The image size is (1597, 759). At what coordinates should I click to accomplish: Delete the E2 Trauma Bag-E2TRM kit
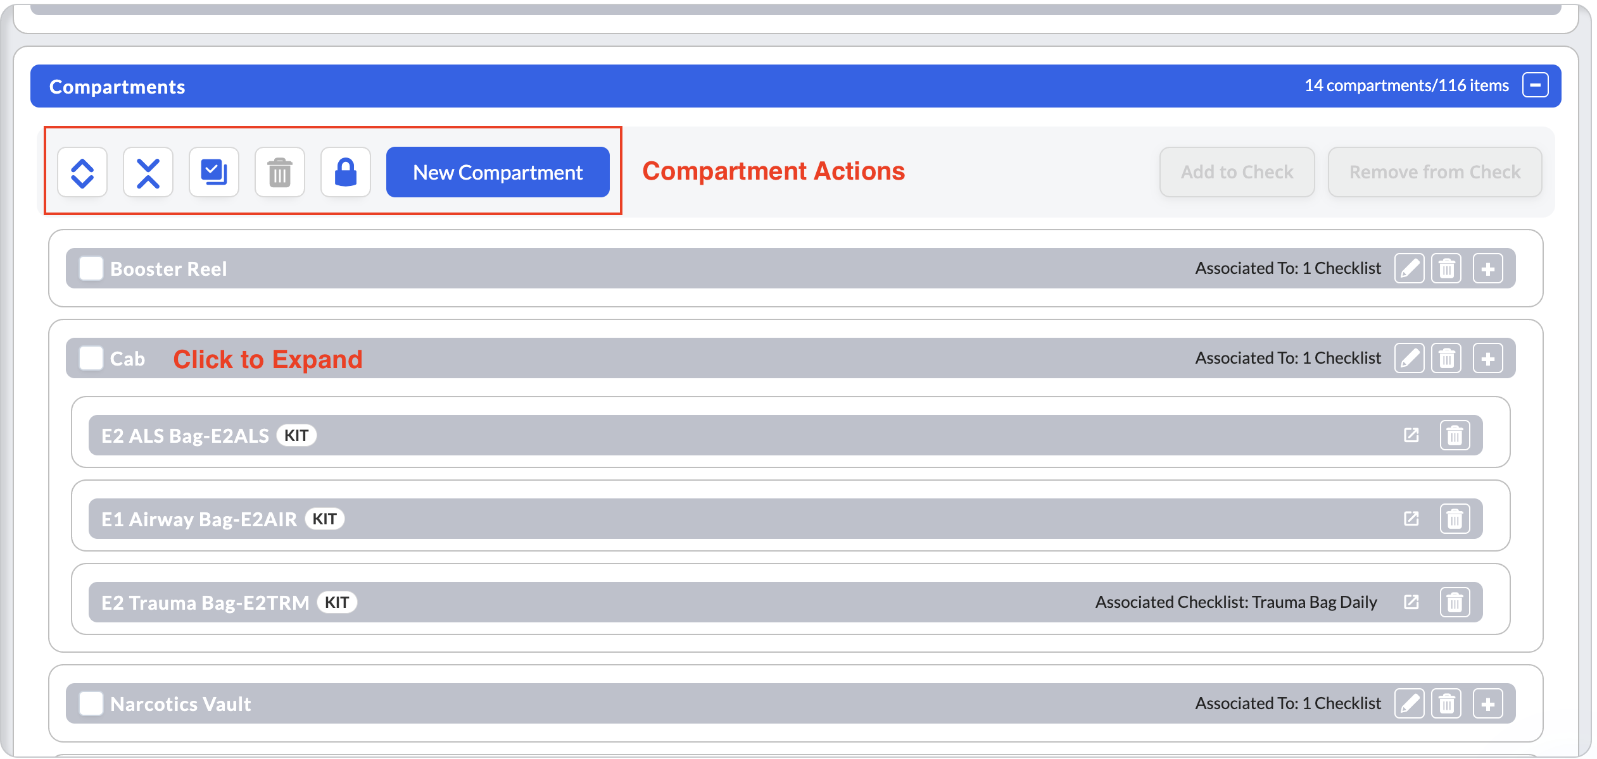coord(1455,602)
